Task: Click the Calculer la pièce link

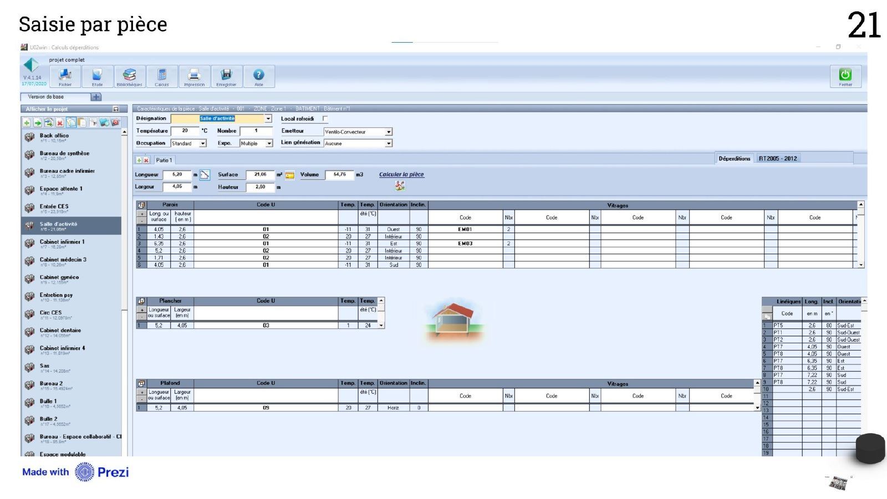Action: [x=401, y=174]
